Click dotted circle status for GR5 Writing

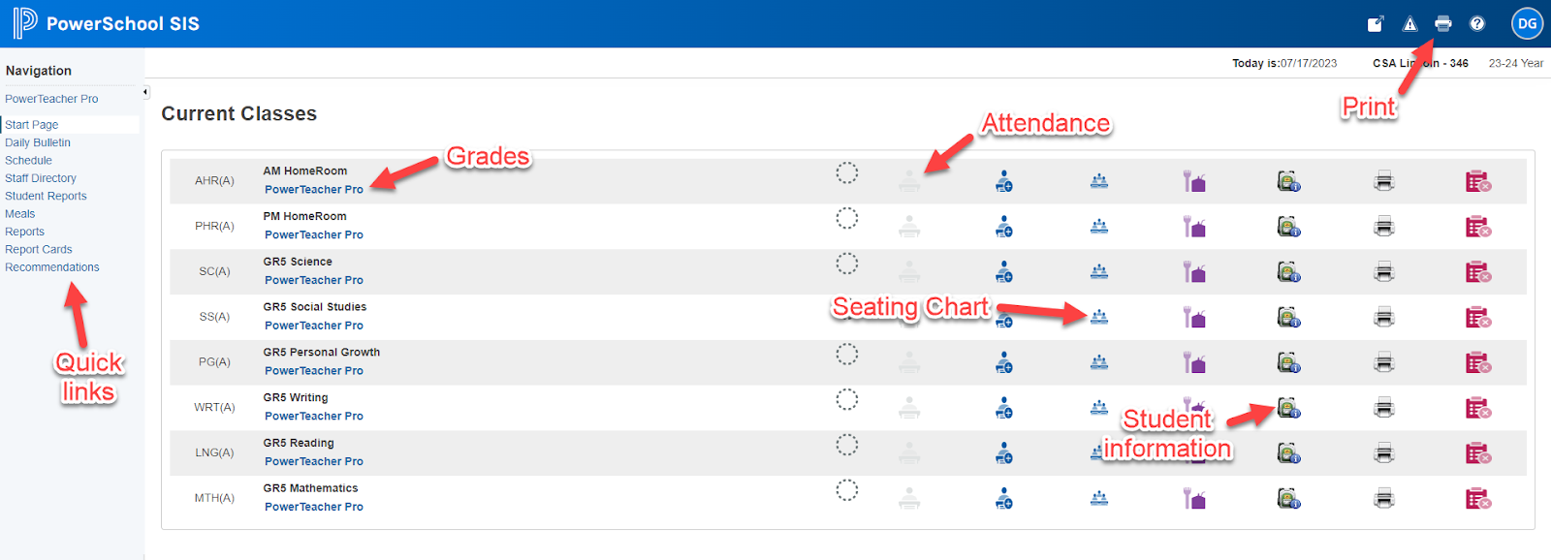[x=847, y=399]
